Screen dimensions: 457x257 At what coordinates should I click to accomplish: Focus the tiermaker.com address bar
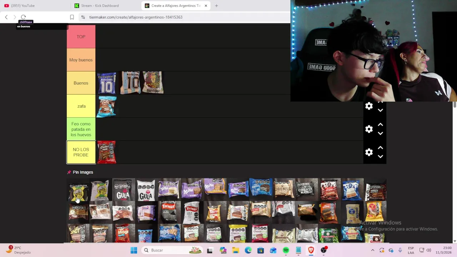[x=185, y=17]
